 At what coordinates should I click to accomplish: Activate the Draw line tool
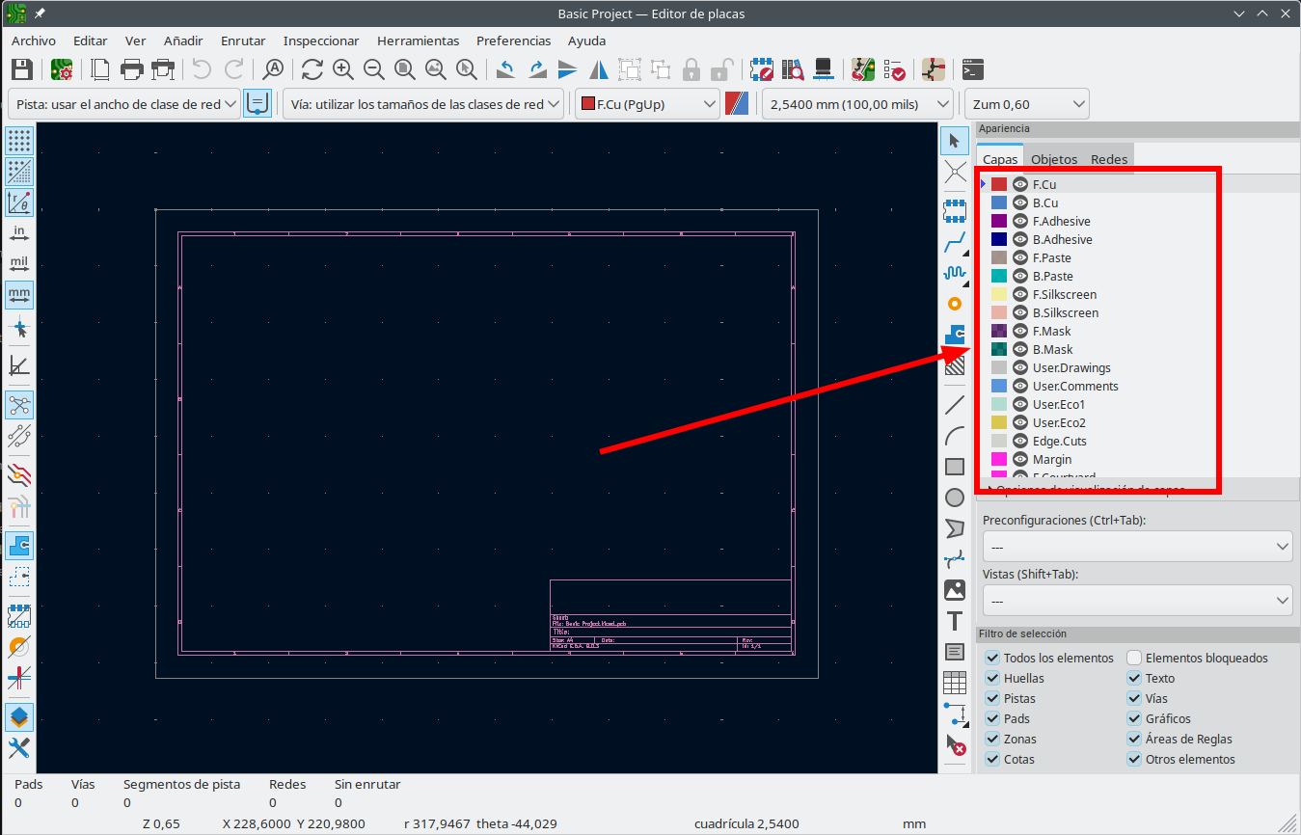[955, 405]
